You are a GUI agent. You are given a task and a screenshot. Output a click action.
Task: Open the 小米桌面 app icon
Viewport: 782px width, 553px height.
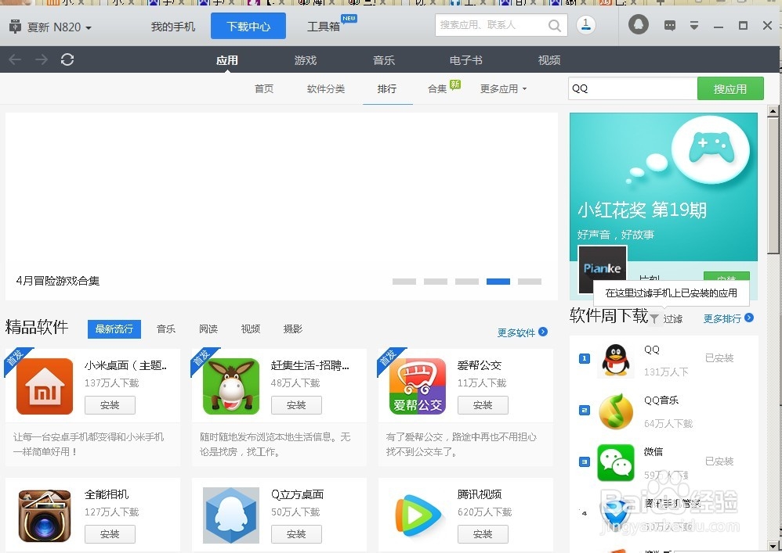[x=45, y=386]
